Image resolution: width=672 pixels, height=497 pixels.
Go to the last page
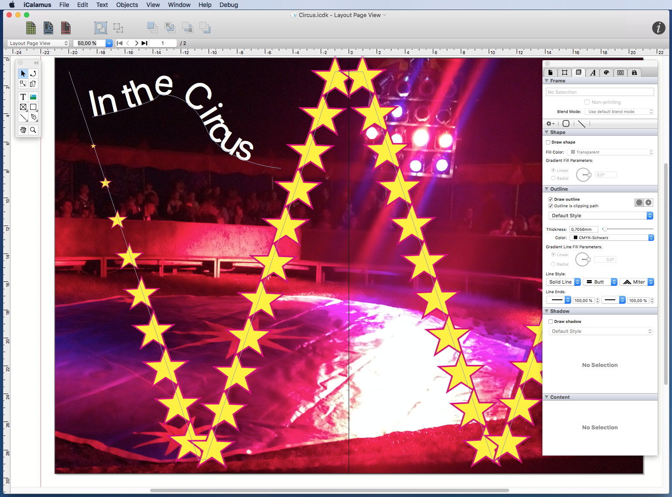(x=144, y=43)
